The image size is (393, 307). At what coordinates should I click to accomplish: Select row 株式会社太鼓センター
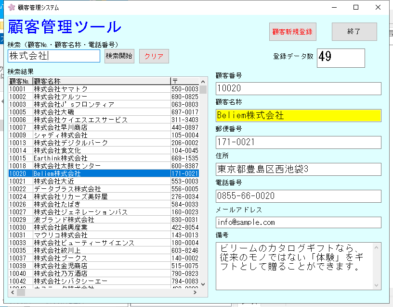[x=104, y=166]
